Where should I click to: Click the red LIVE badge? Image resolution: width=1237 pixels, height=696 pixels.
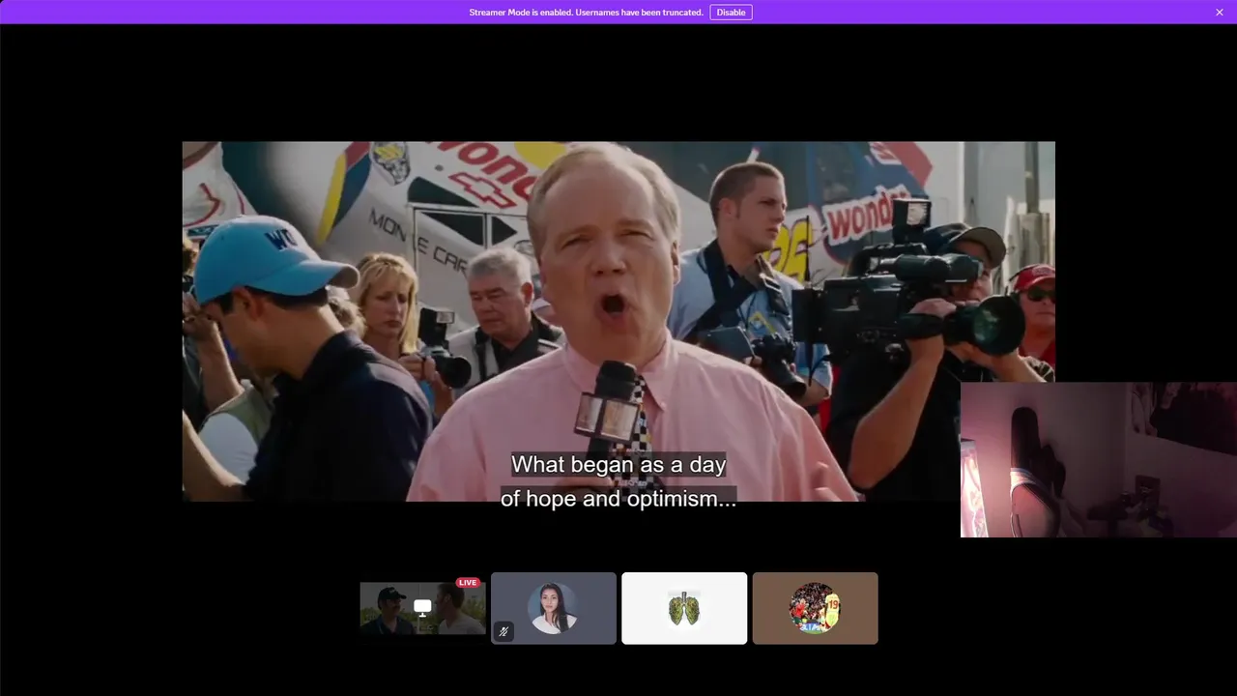468,583
